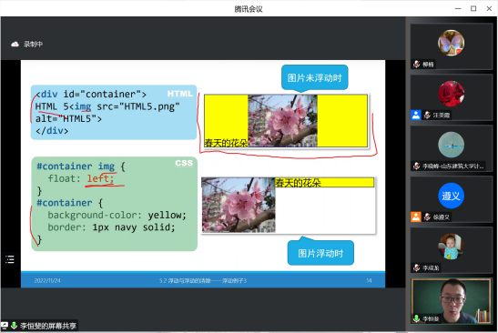Click the 李恒斐的屏幕共享 label
This screenshot has width=498, height=333.
pyautogui.click(x=48, y=326)
